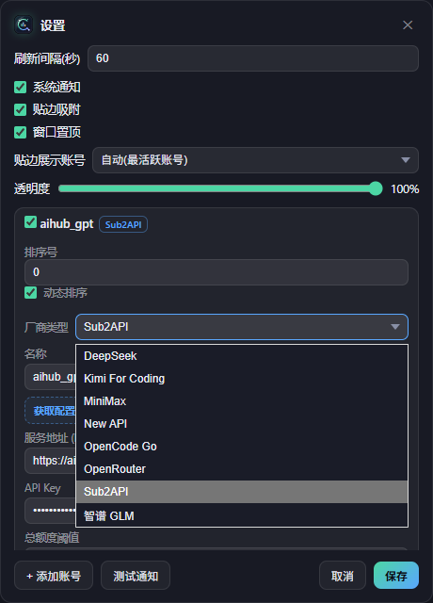
Task: Focus the 刷新间隔 input field
Action: 253,58
